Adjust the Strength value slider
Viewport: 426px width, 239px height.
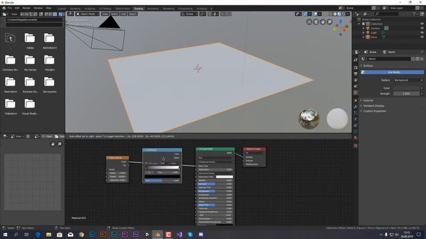407,94
